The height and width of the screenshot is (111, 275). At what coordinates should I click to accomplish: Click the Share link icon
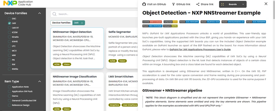(198, 4)
